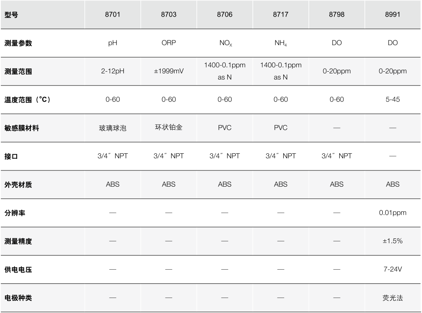
Task: Click the 2-12pH range cell
Action: [112, 71]
